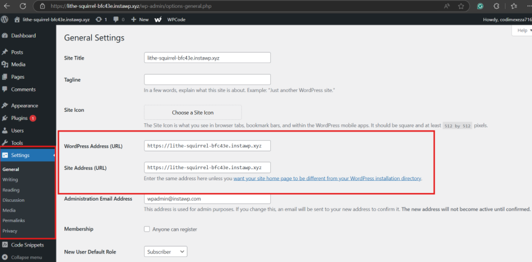
Task: Open browser settings ellipsis menu
Action: (x=529, y=6)
